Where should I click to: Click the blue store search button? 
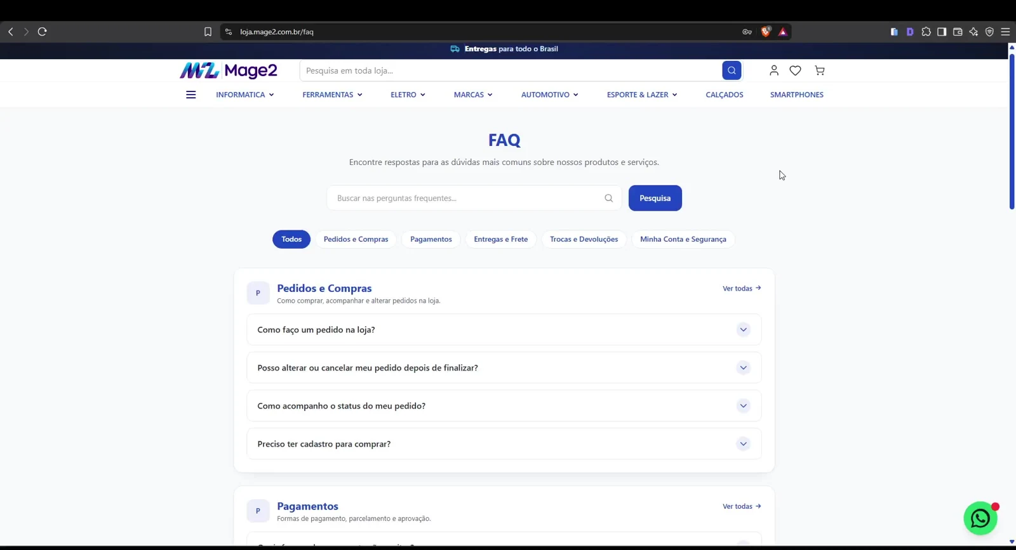732,70
